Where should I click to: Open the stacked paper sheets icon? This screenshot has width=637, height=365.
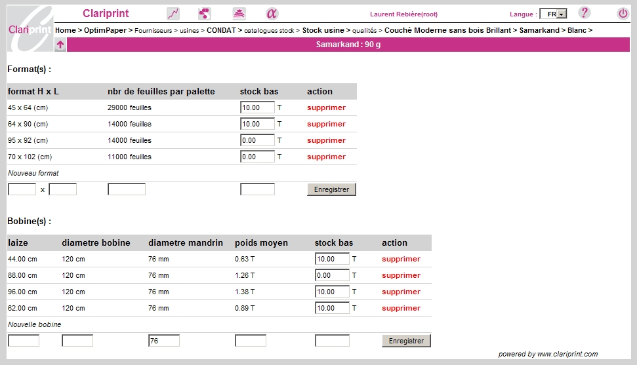click(x=239, y=14)
